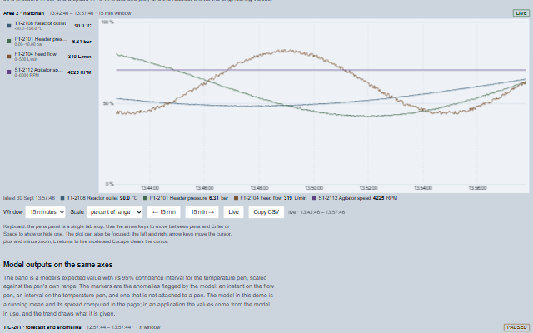533x333 pixels.
Task: Click the bottom legend TT-2108 Reactor outlet entry
Action: (99, 198)
